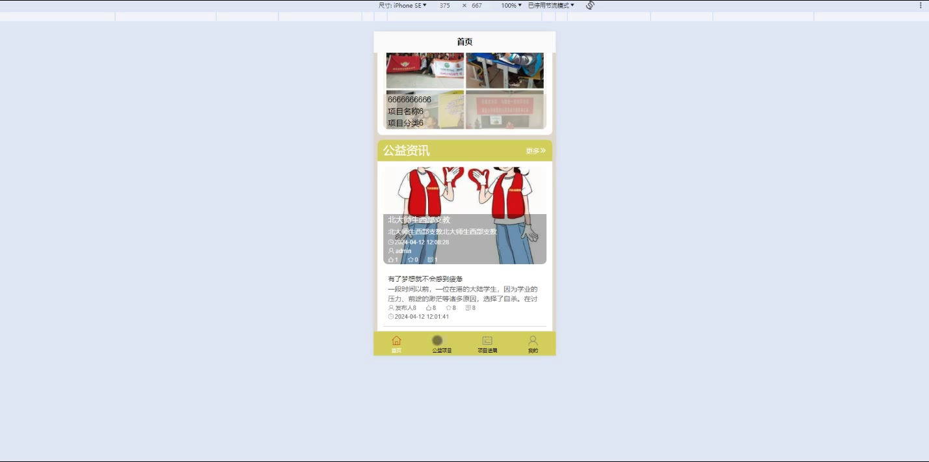Click the 项目进展 calendar icon
This screenshot has width=929, height=462.
487,340
